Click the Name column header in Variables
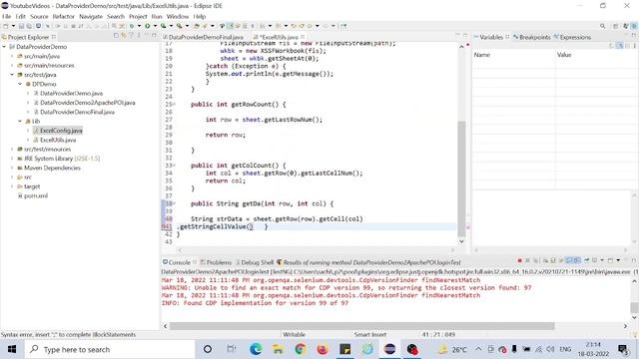 pyautogui.click(x=513, y=55)
